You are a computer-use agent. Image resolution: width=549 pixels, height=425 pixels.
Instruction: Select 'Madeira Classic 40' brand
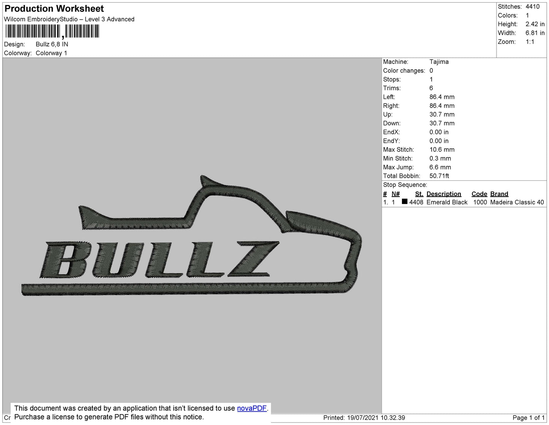coord(517,202)
